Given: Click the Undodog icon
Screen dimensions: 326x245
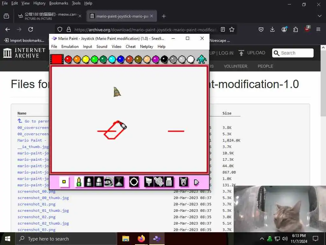Looking at the screenshot, I should (184, 182).
